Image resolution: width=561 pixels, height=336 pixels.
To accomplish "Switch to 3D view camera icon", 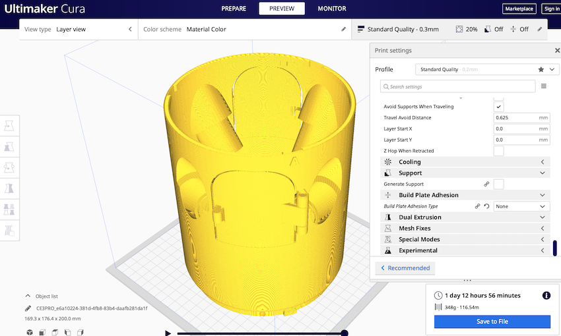I will tap(30, 333).
